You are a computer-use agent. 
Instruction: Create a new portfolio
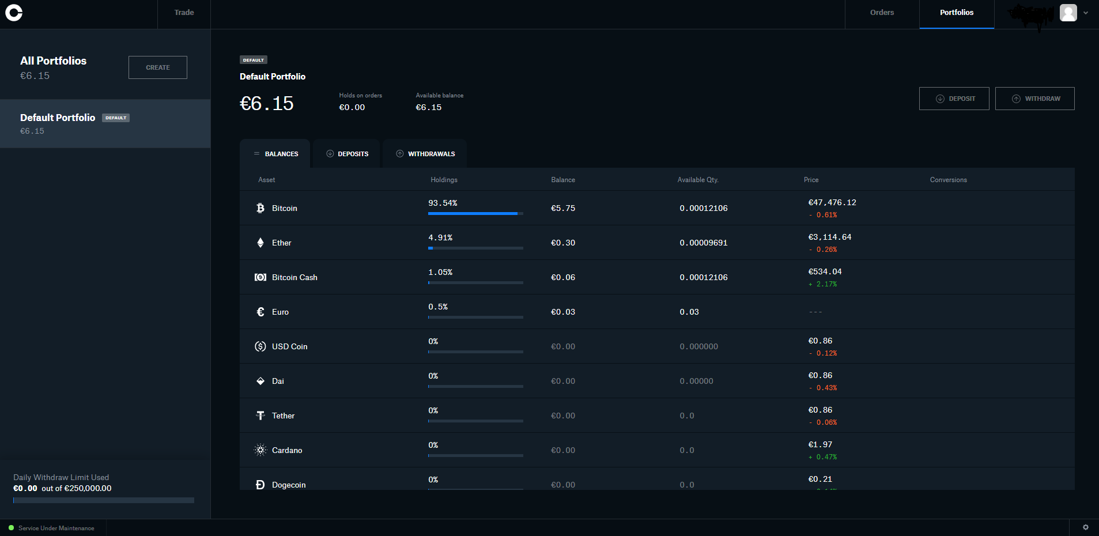click(158, 67)
